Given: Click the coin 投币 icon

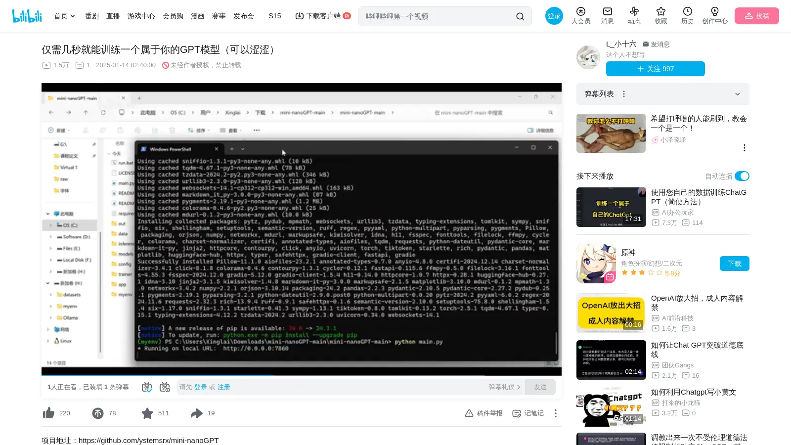Looking at the screenshot, I should coord(98,413).
